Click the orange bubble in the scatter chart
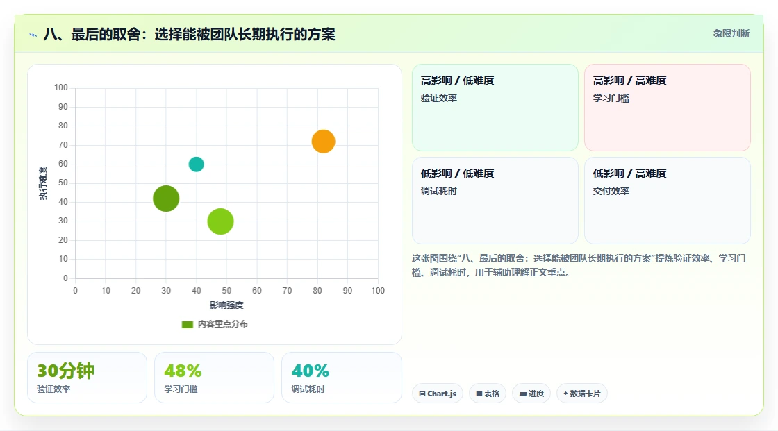Screen dimensions: 778x431 tap(324, 142)
